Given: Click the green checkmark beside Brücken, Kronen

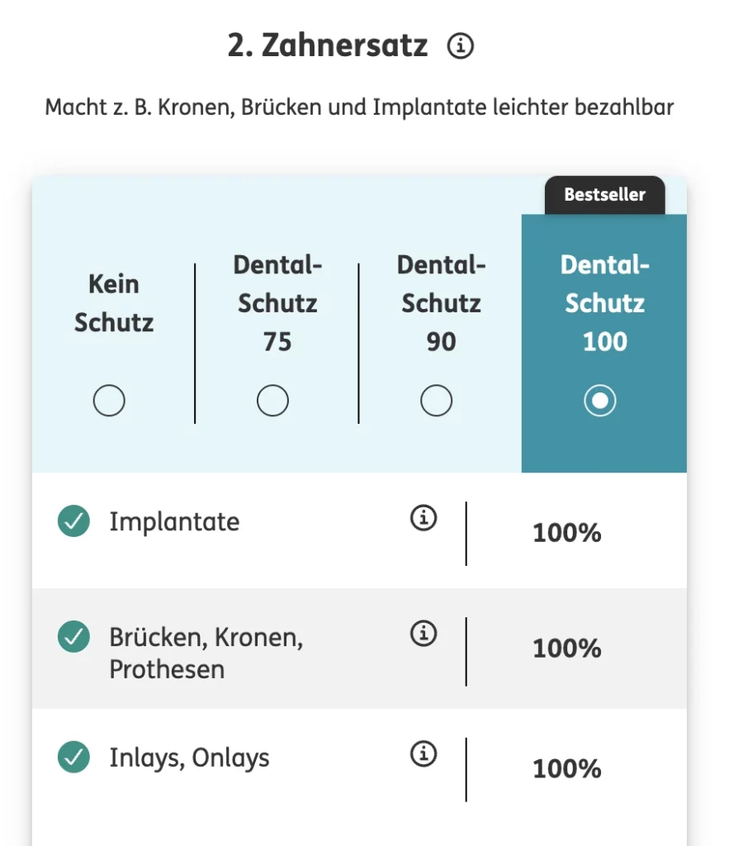Looking at the screenshot, I should (x=73, y=637).
